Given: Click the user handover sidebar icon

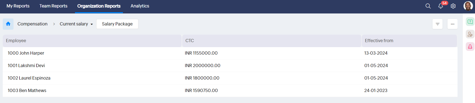Looking at the screenshot, I should pos(470,34).
